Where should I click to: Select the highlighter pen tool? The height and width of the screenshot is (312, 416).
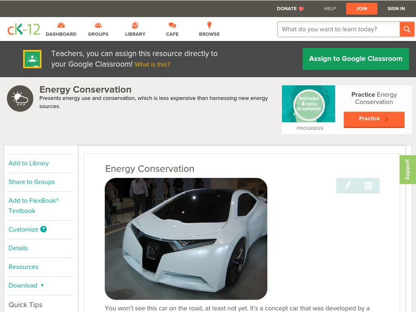coord(347,185)
